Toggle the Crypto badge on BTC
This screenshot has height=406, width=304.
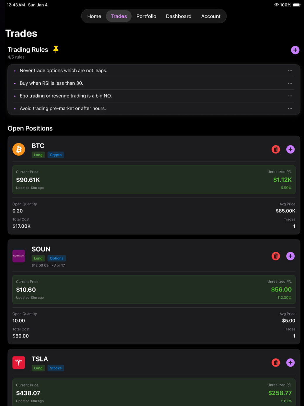point(56,155)
